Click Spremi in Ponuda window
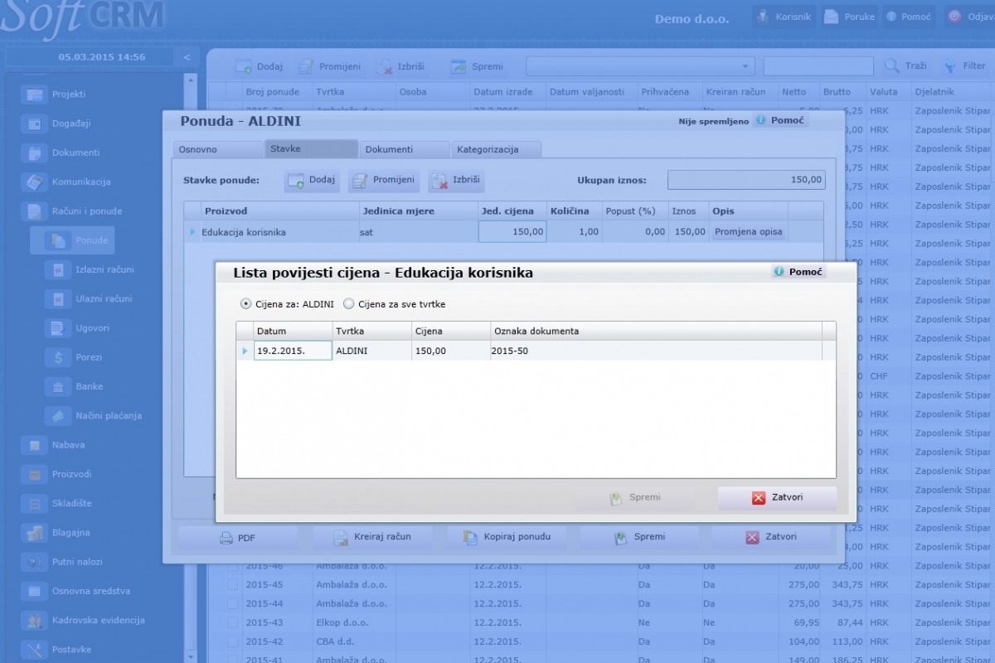 coord(639,537)
